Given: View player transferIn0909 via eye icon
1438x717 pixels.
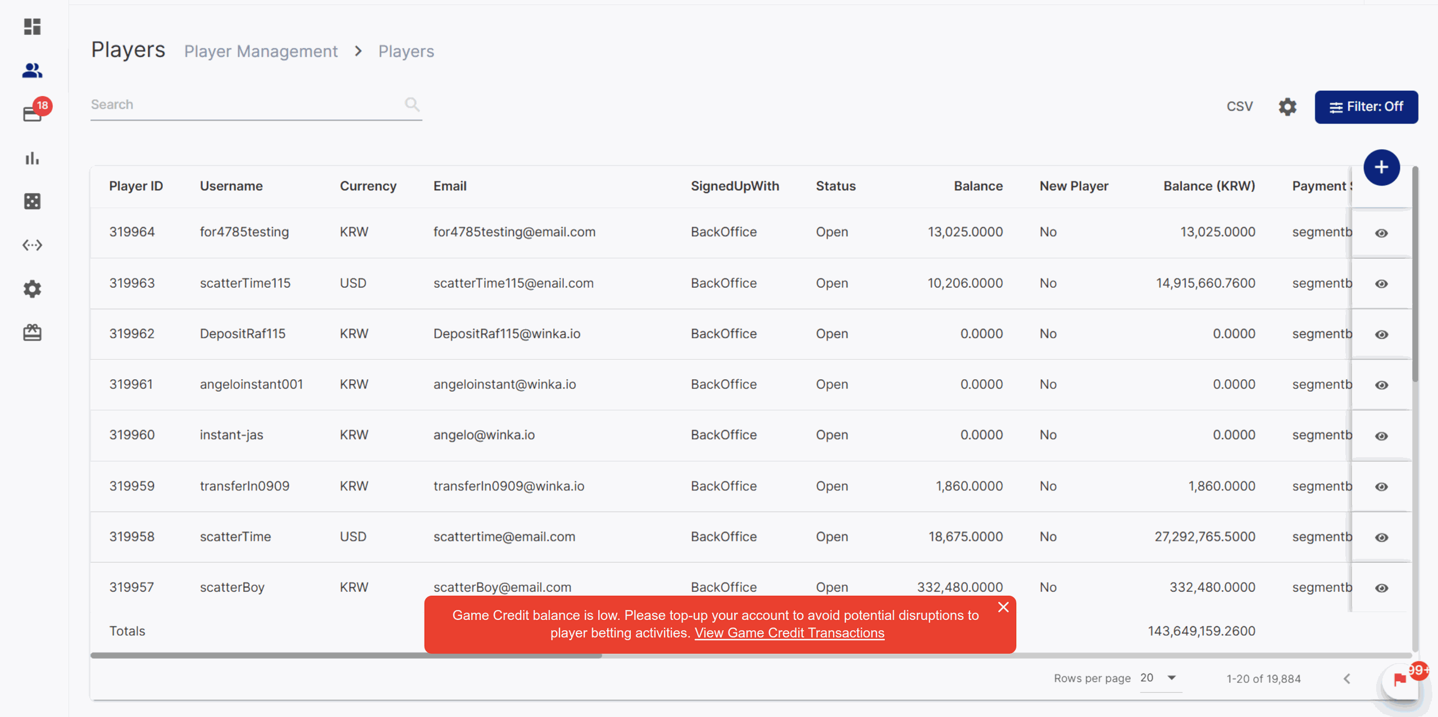Looking at the screenshot, I should pos(1382,486).
